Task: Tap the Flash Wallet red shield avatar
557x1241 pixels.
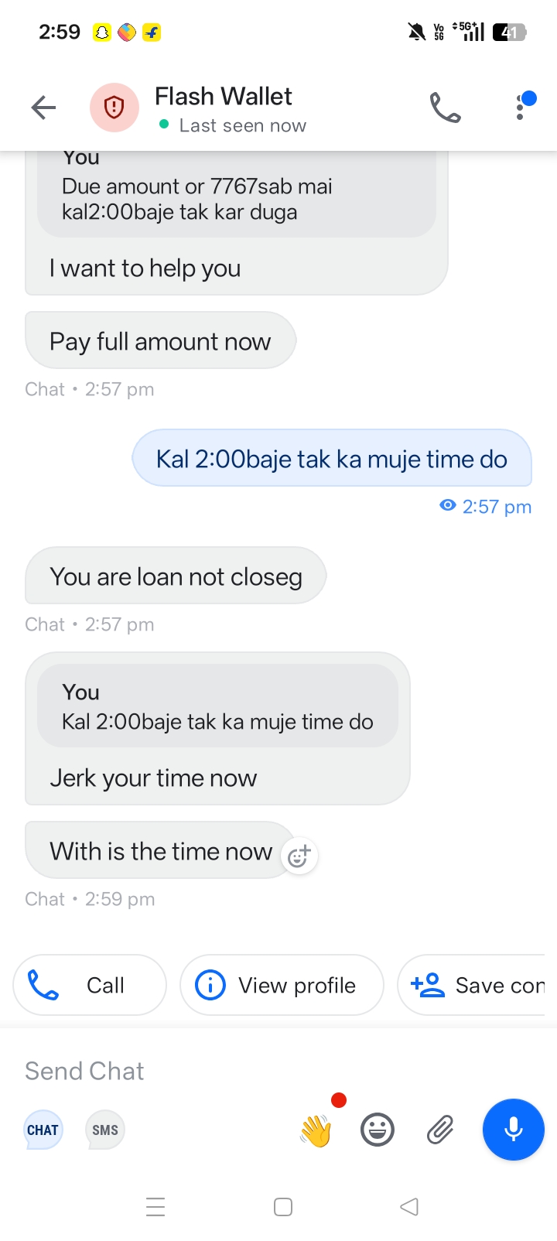Action: (114, 108)
